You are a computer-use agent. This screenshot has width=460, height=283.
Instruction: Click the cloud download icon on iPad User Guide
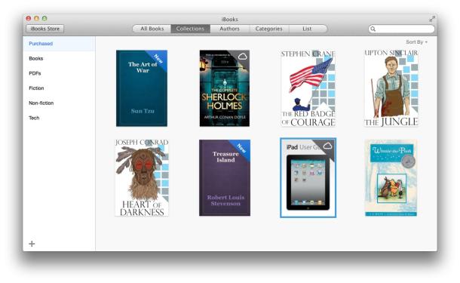[327, 146]
